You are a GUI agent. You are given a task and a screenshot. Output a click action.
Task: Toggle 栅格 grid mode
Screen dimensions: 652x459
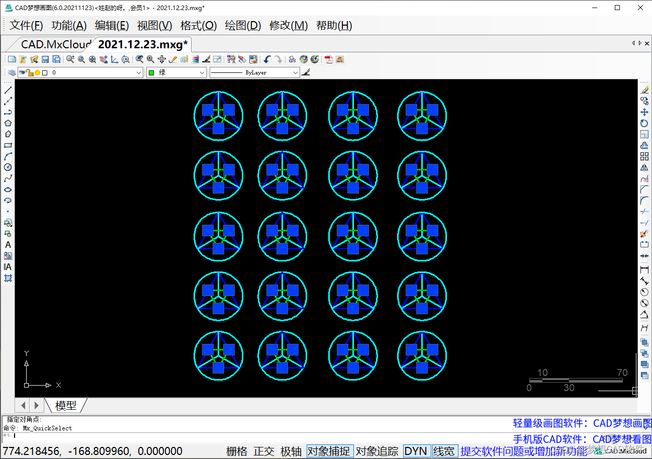(x=237, y=451)
